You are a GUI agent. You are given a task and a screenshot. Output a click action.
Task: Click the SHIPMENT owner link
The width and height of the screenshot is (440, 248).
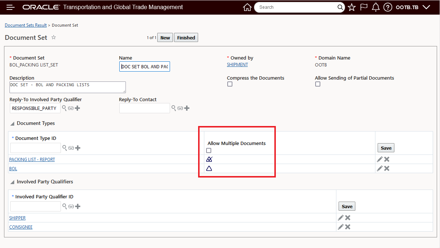[237, 65]
